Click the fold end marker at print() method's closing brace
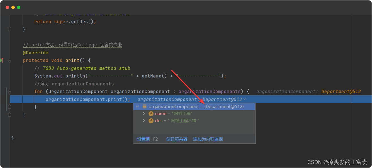The height and width of the screenshot is (168, 372). coord(10,115)
